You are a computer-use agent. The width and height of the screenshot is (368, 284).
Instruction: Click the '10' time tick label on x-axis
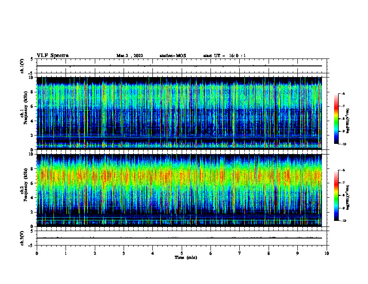[327, 253]
